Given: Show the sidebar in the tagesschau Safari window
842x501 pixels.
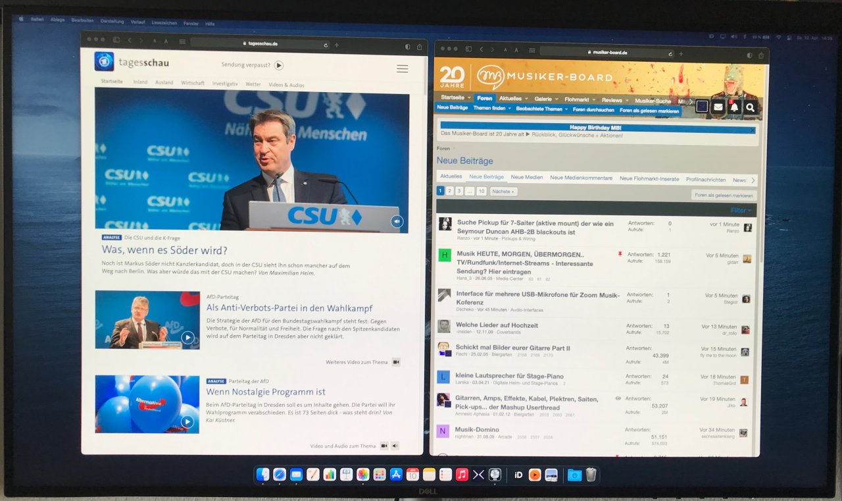Looking at the screenshot, I should [116, 40].
